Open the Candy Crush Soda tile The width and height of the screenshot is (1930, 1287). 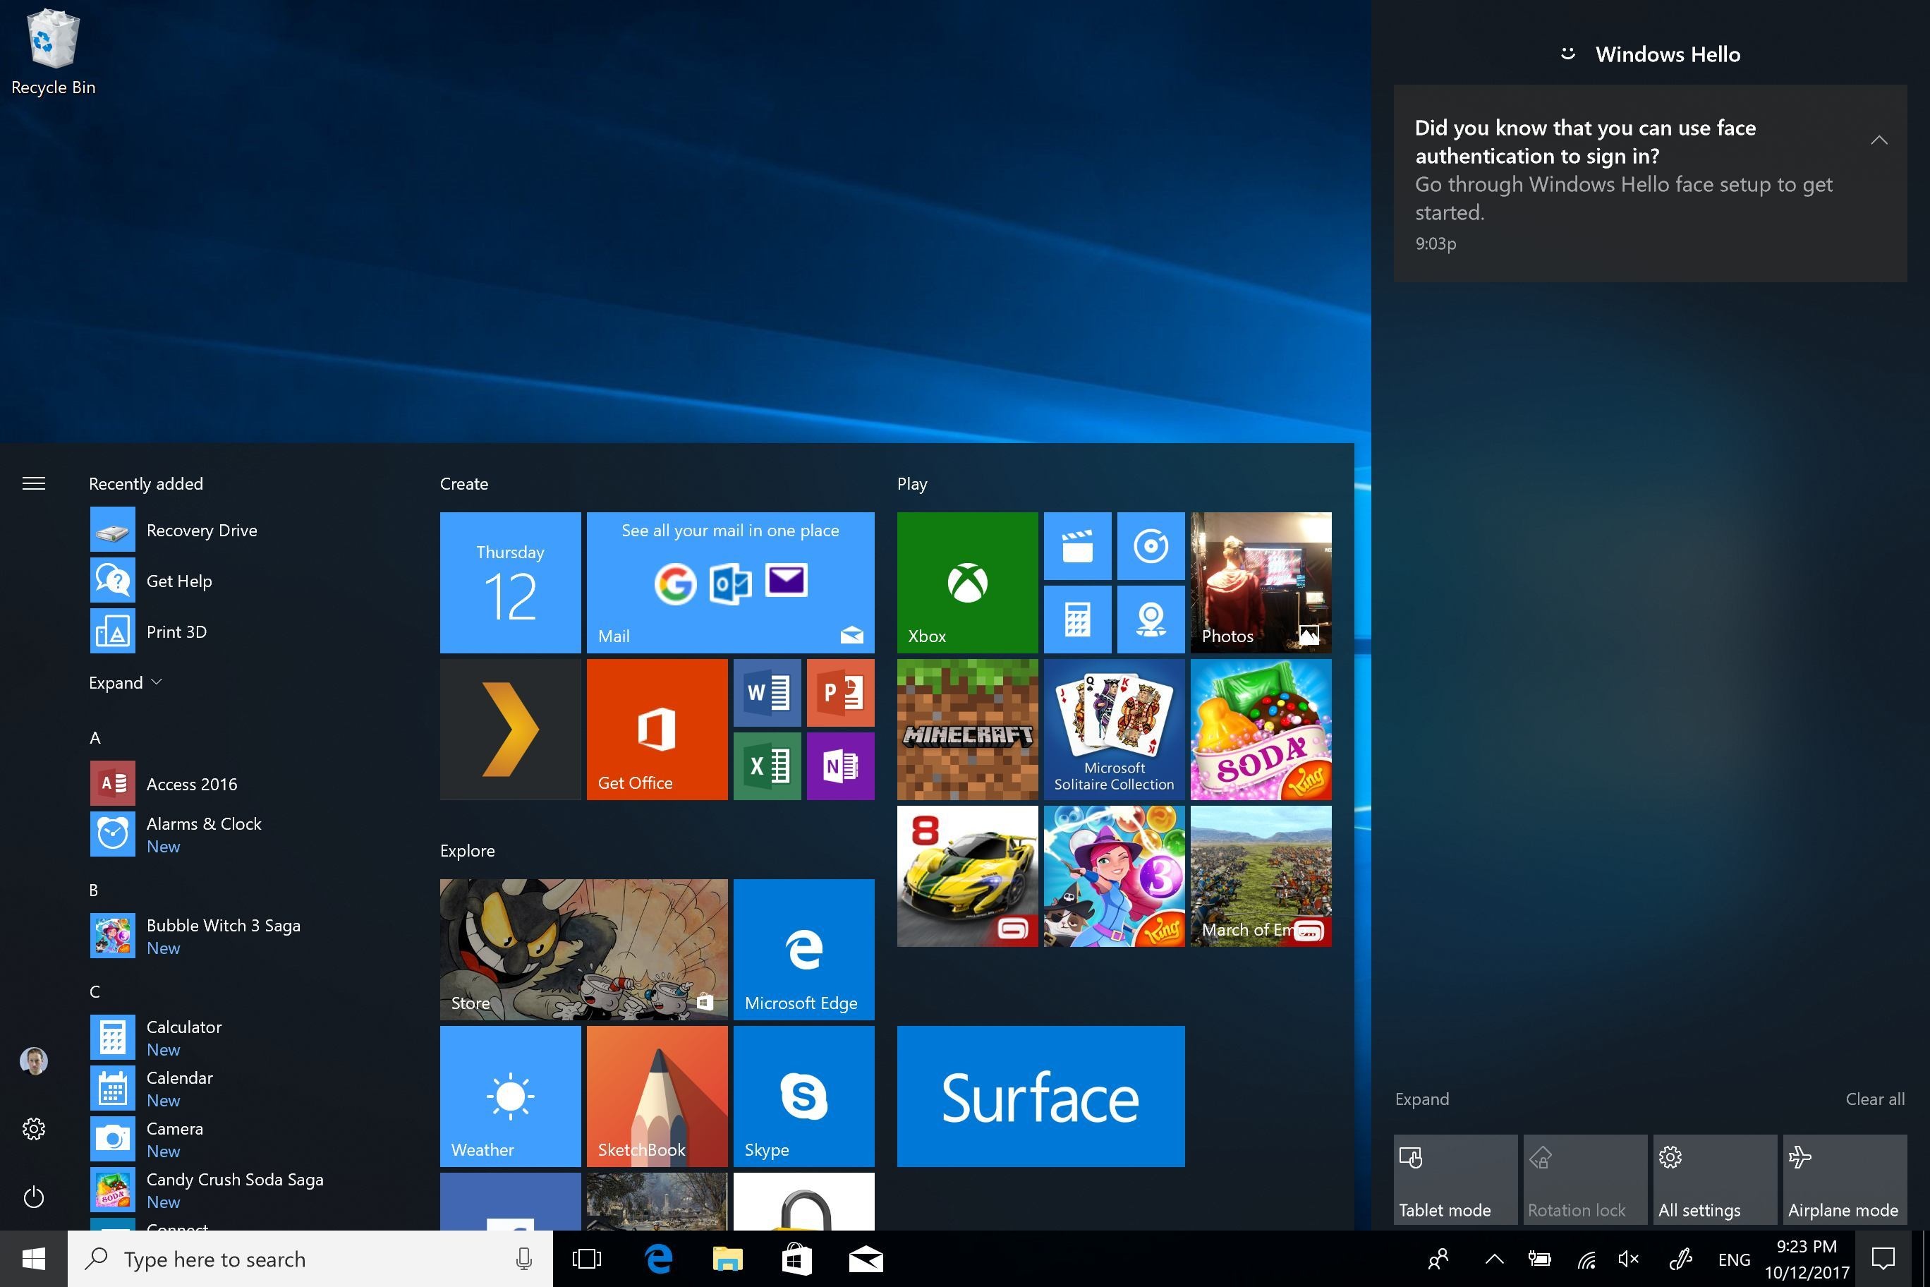(x=1261, y=729)
